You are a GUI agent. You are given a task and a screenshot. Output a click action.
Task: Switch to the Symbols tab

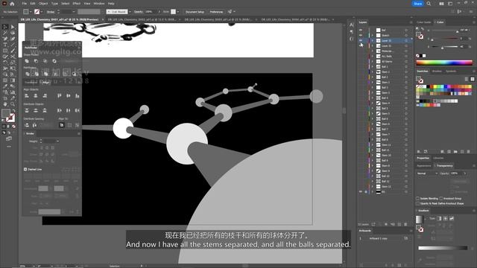coord(451,71)
